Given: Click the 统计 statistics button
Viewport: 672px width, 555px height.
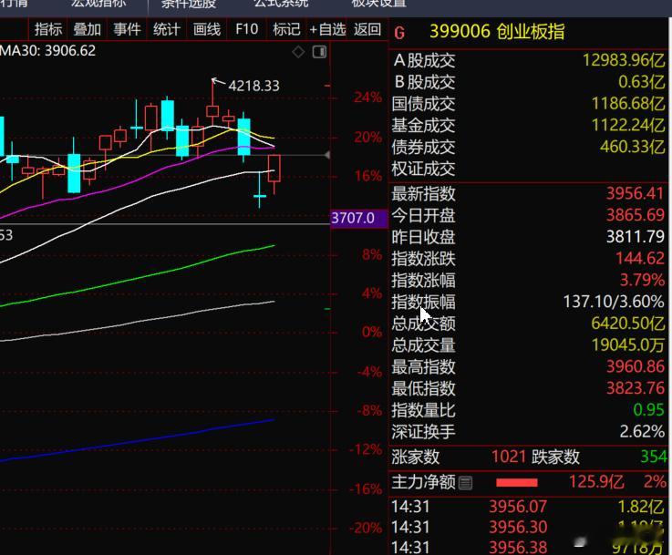Looking at the screenshot, I should click(167, 29).
